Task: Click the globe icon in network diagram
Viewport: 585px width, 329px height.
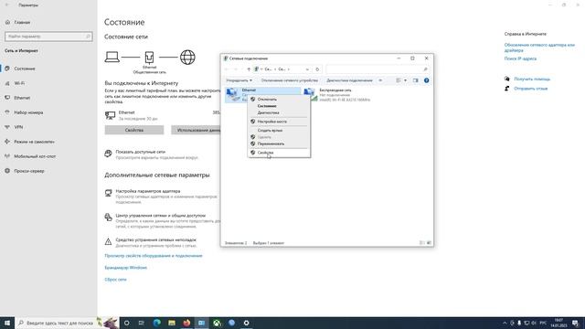Action: (x=187, y=58)
